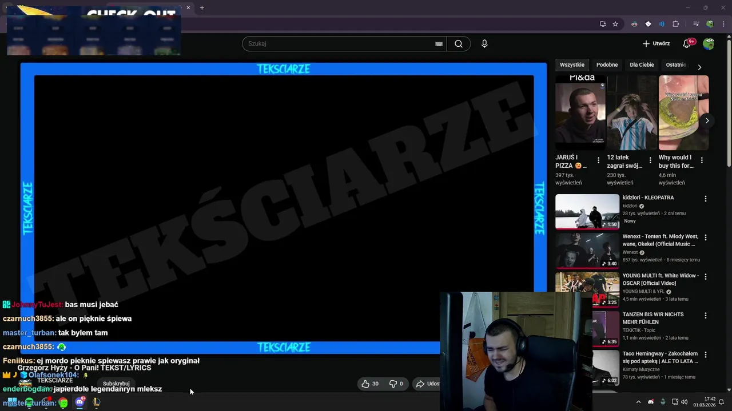Select the Ostatnio filter chip
Image resolution: width=732 pixels, height=411 pixels.
pos(676,65)
